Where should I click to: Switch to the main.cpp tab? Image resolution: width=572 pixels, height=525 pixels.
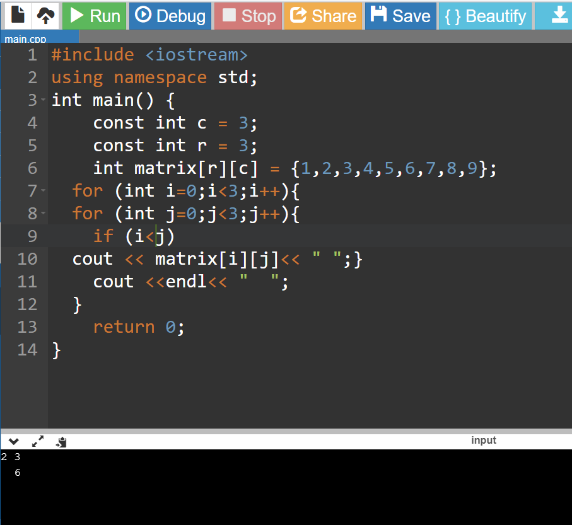pyautogui.click(x=25, y=39)
